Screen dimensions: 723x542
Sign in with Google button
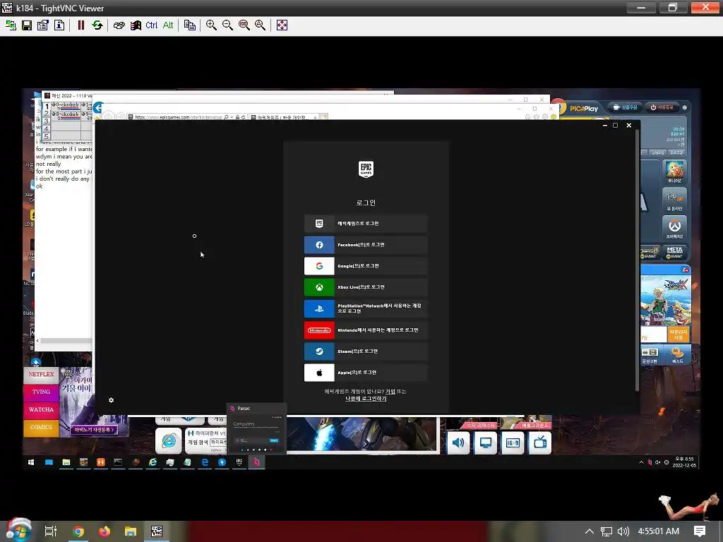coord(366,266)
